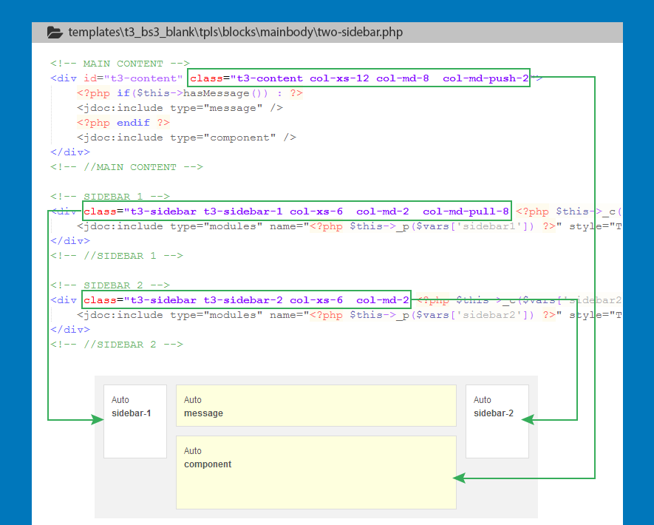Viewport: 654px width, 525px height.
Task: Click the jdoc include type message line
Action: 180,108
